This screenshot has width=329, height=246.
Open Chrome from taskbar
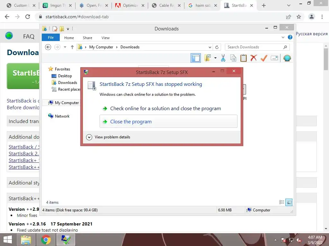point(46,240)
